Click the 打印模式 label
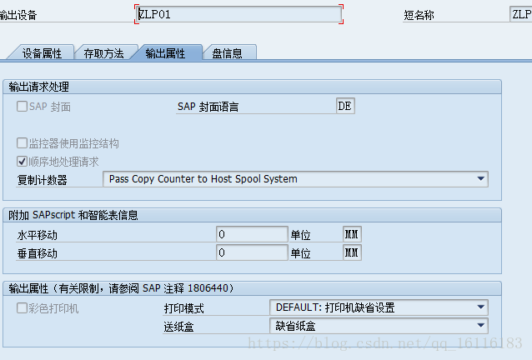Screen dimensions: 532x360 pos(184,308)
